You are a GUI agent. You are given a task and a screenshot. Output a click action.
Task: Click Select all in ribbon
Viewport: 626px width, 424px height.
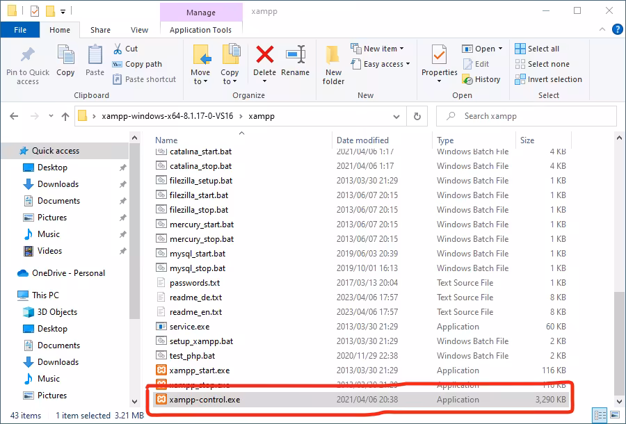(537, 49)
